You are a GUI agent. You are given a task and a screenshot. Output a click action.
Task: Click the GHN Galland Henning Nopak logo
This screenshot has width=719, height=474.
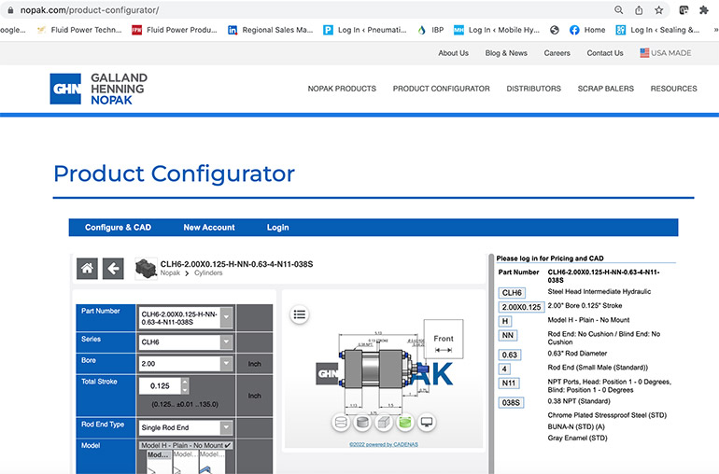(99, 89)
